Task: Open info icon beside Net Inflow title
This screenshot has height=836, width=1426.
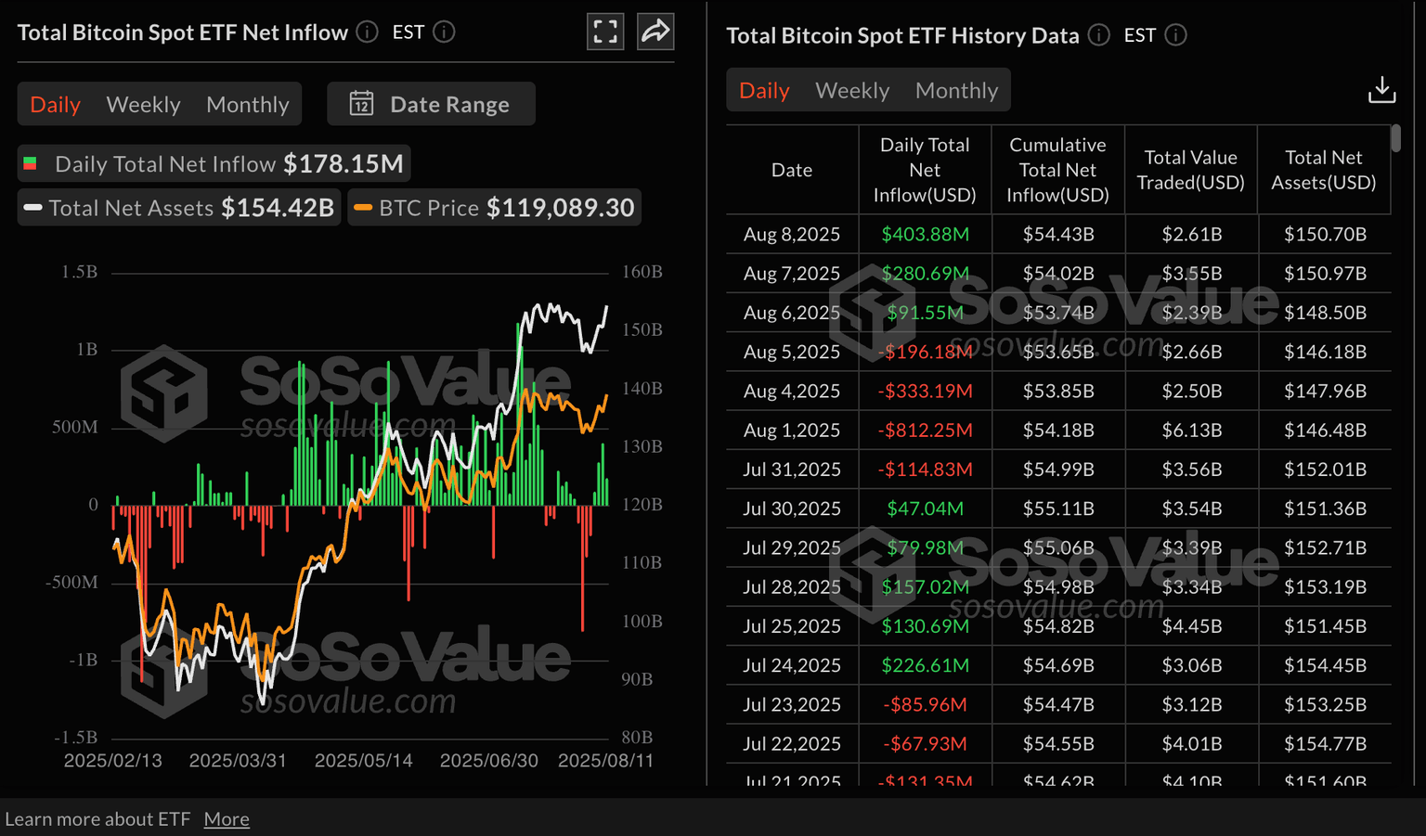Action: tap(368, 32)
